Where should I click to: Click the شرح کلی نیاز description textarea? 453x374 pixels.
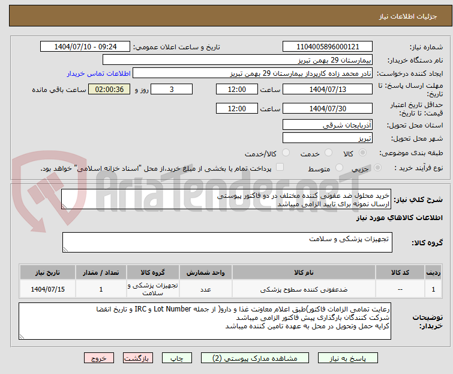pos(226,199)
